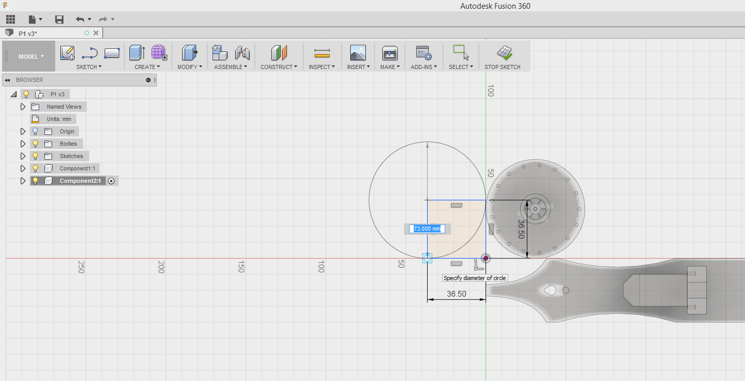Select the Measure inspect icon
Image resolution: width=745 pixels, height=381 pixels.
[x=322, y=53]
